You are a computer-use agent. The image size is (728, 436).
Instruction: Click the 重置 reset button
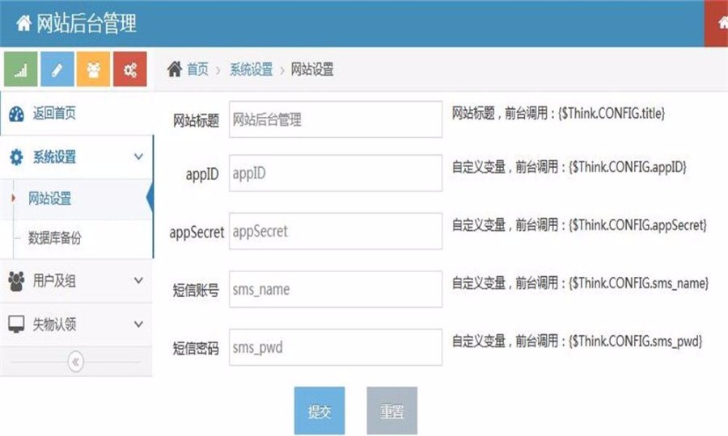(392, 410)
